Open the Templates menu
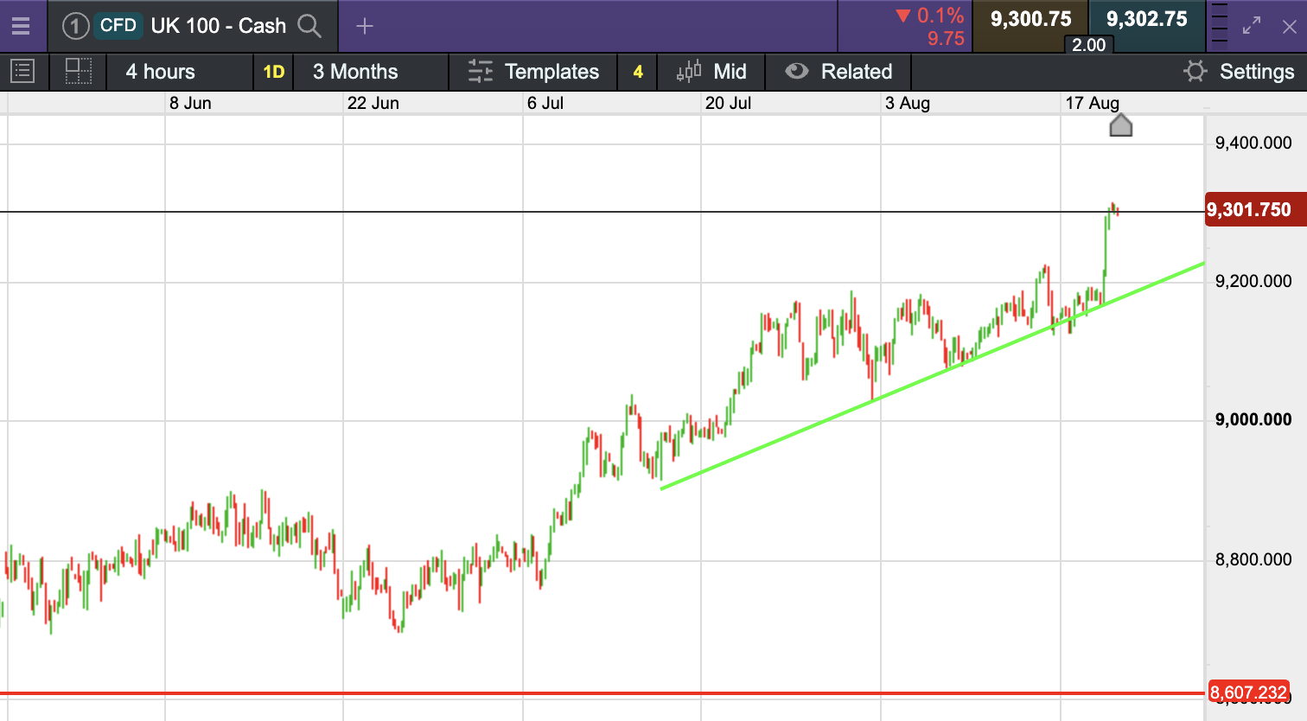The height and width of the screenshot is (721, 1307). click(533, 72)
